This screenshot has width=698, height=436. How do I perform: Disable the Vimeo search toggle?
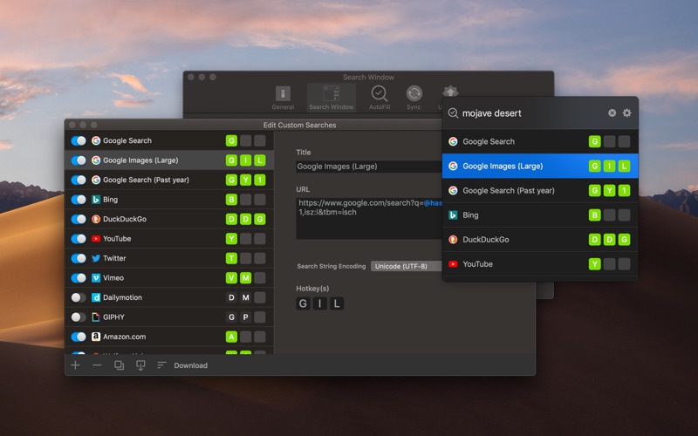pyautogui.click(x=79, y=277)
